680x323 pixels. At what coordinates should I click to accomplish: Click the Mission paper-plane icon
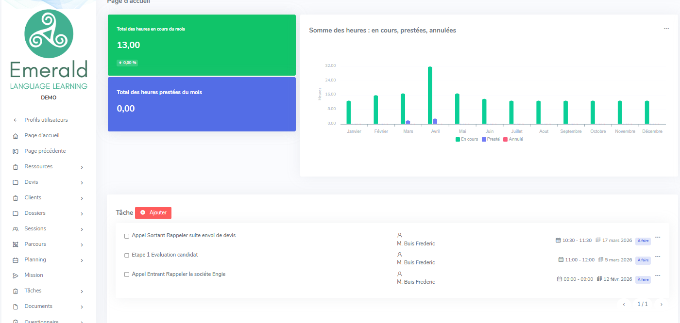(15, 275)
